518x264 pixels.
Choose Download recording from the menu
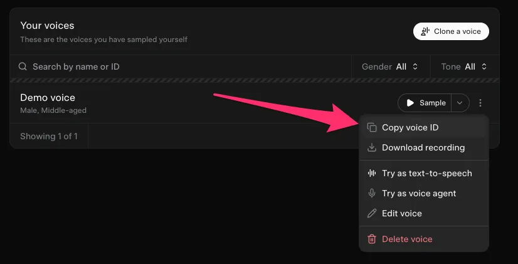tap(424, 147)
